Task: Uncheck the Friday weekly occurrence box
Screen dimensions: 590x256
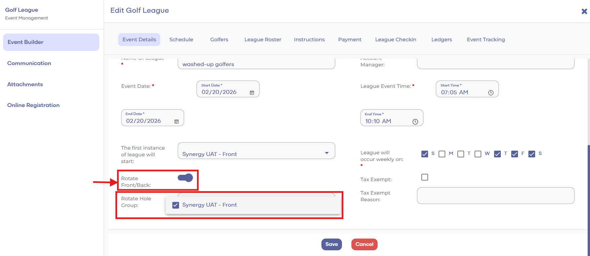Action: click(514, 154)
